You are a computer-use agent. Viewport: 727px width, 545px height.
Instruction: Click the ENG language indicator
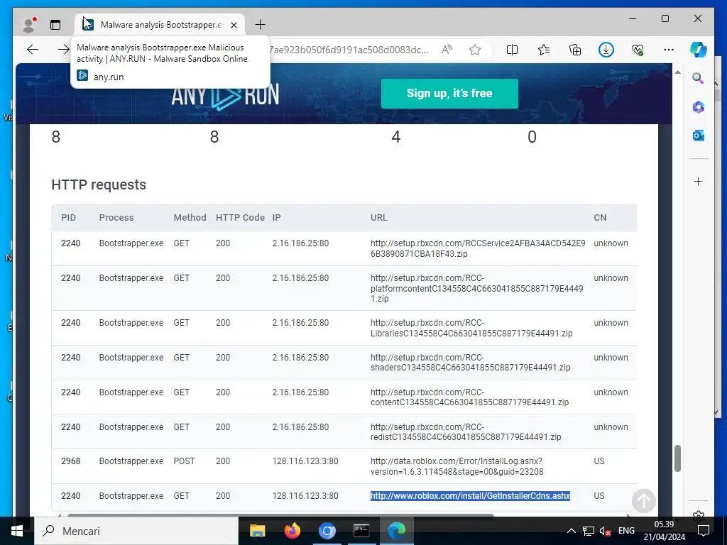626,531
